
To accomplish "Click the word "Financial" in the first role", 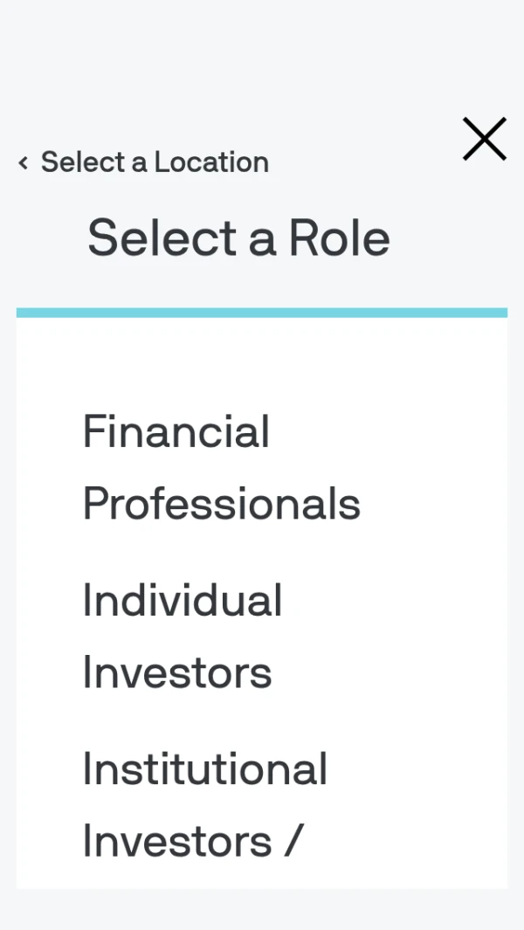I will [x=176, y=432].
